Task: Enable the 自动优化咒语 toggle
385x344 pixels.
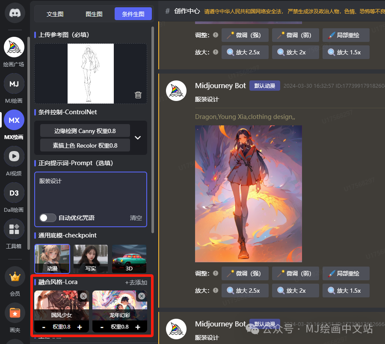Action: tap(47, 218)
